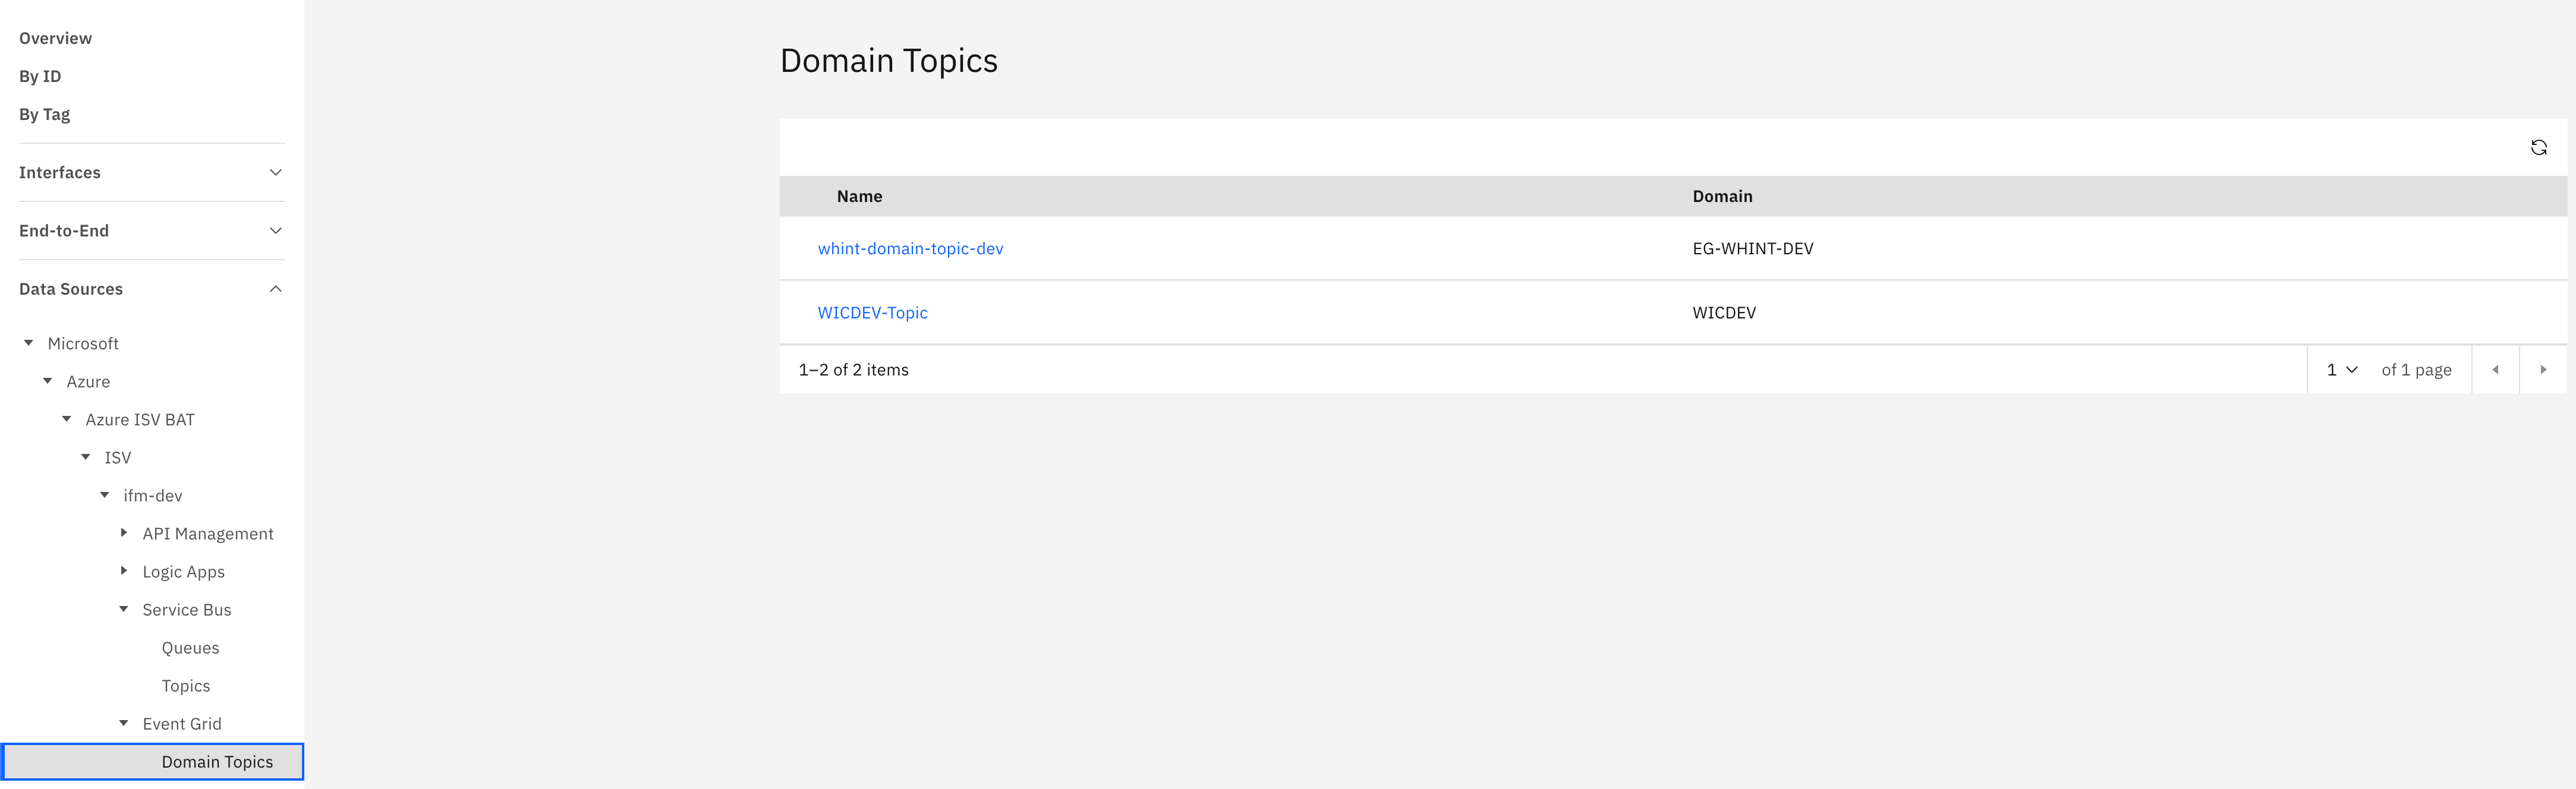
Task: Select Topics under Service Bus
Action: pyautogui.click(x=186, y=686)
